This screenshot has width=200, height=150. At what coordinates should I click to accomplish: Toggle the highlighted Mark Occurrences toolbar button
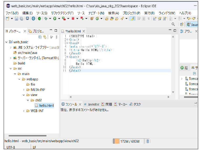click(132, 19)
